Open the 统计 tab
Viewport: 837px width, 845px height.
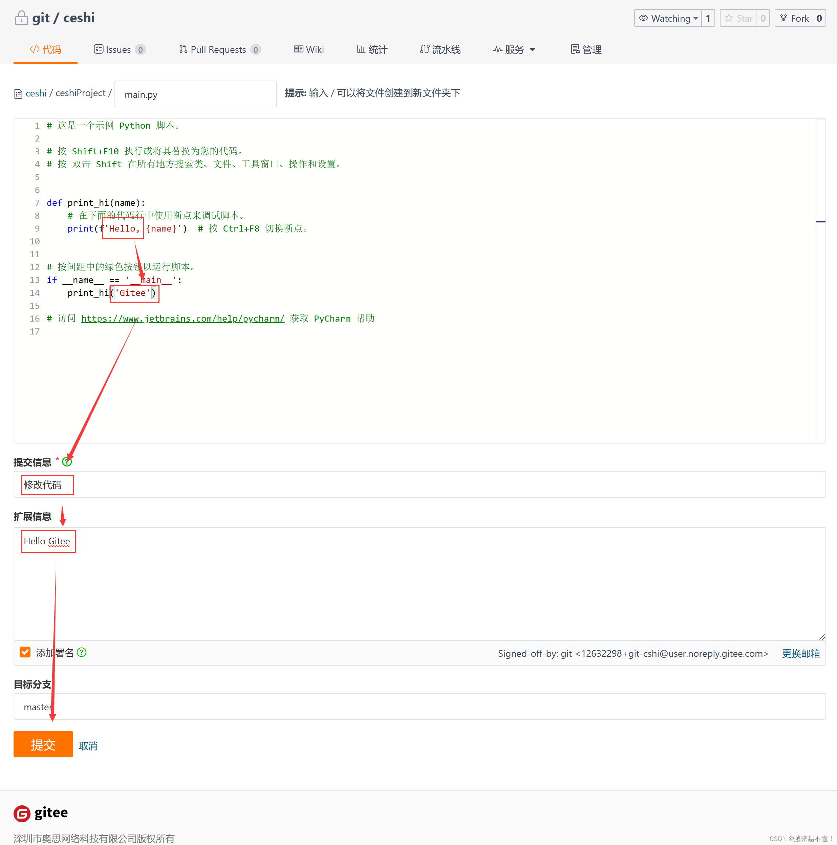372,49
